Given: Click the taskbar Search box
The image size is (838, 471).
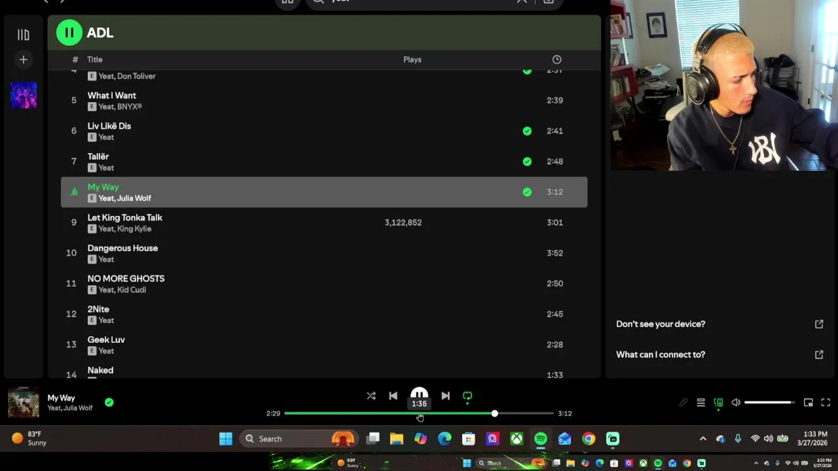Looking at the screenshot, I should 298,439.
